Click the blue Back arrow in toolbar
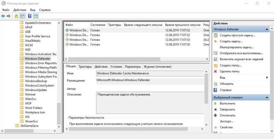The width and height of the screenshot is (274, 139). (x=3, y=16)
